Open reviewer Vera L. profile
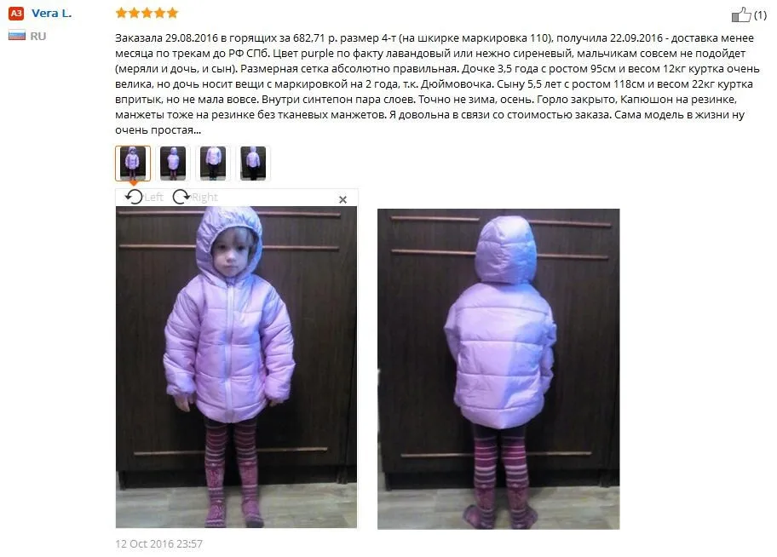777x557 pixels. coord(51,14)
